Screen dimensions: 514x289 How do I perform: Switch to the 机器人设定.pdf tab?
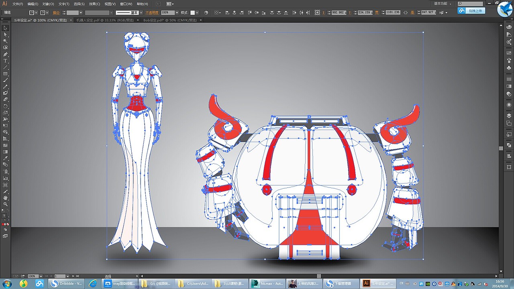[105, 20]
